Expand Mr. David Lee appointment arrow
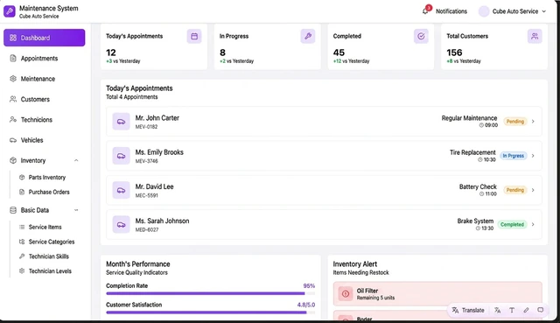 coord(533,190)
